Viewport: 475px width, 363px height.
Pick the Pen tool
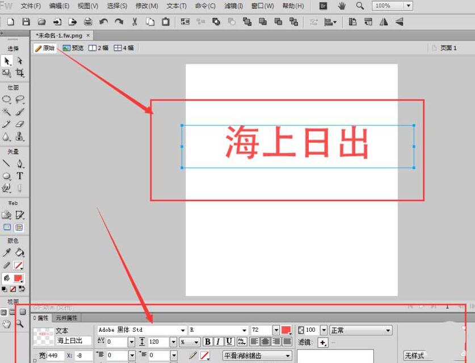[20, 165]
